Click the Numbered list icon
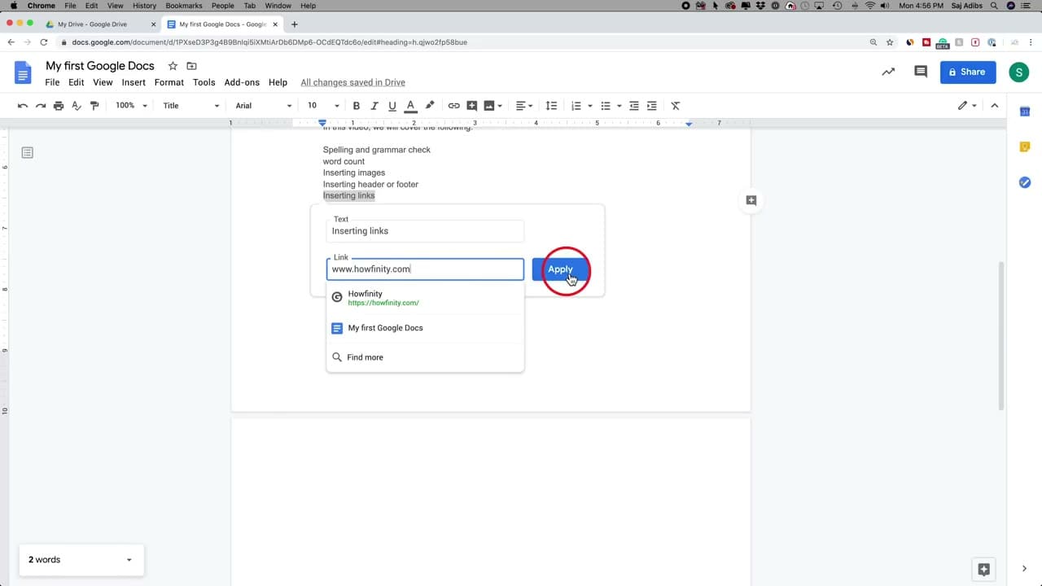 pos(576,106)
